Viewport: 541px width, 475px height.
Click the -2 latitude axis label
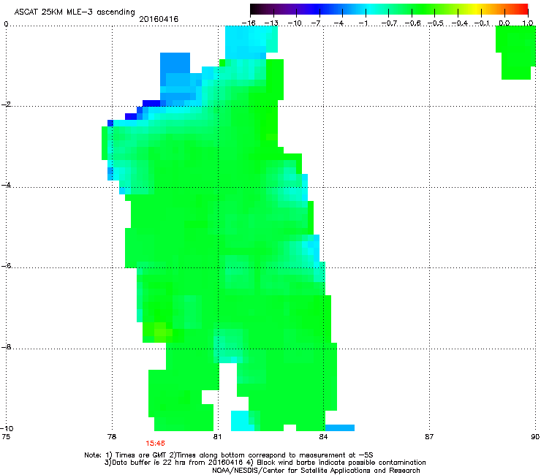pos(6,104)
